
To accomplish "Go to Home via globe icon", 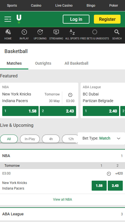I will point(8,32).
